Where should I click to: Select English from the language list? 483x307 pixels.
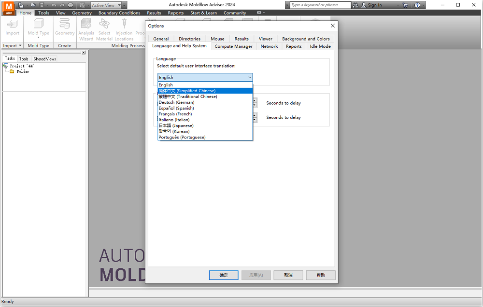click(205, 85)
